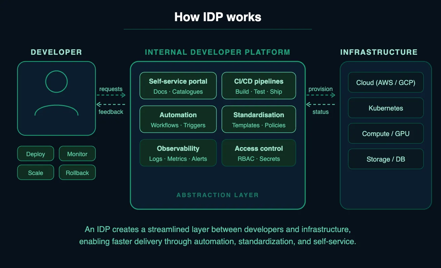Click the 'Templates · Policies' subtitle

259,125
